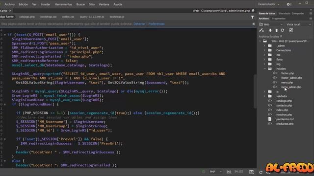This screenshot has height=176, width=314.
Task: Expand the js folder
Action: click(264, 91)
